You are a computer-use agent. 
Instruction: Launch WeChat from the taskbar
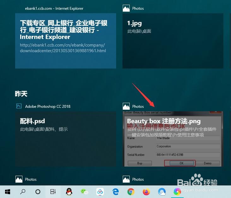point(84,191)
